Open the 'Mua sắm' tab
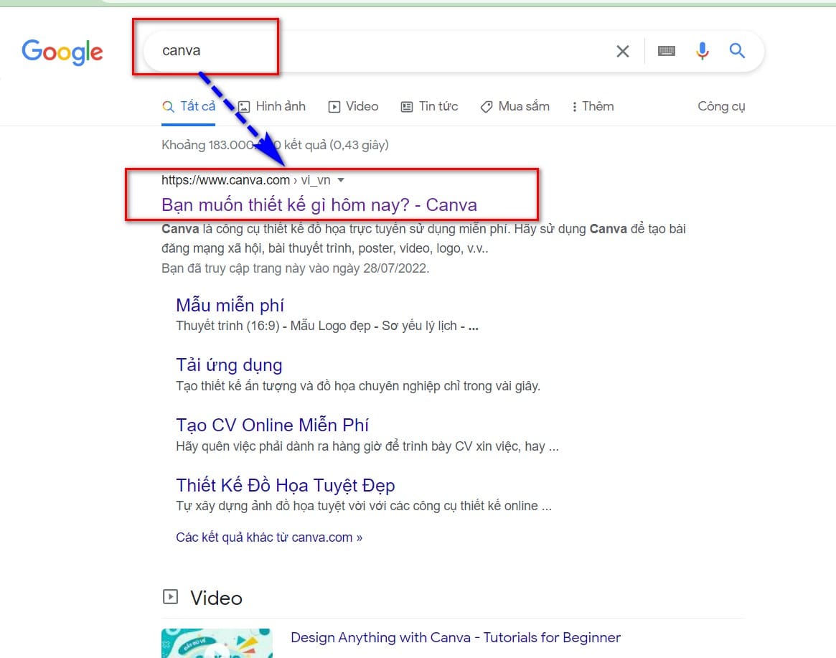836x658 pixels. (515, 106)
